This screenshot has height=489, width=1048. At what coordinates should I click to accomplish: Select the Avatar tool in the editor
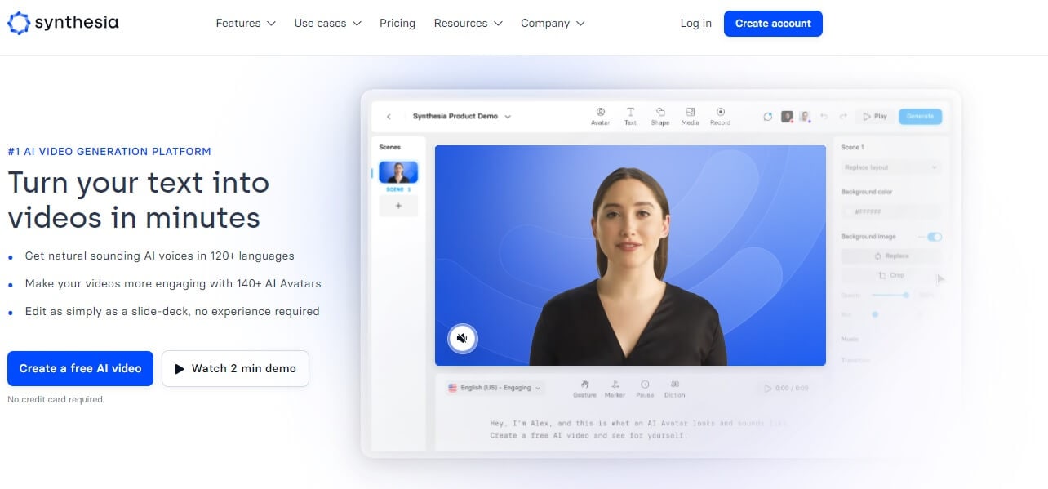pyautogui.click(x=600, y=117)
